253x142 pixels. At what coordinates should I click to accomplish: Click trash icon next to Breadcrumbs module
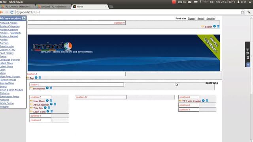(51, 88)
